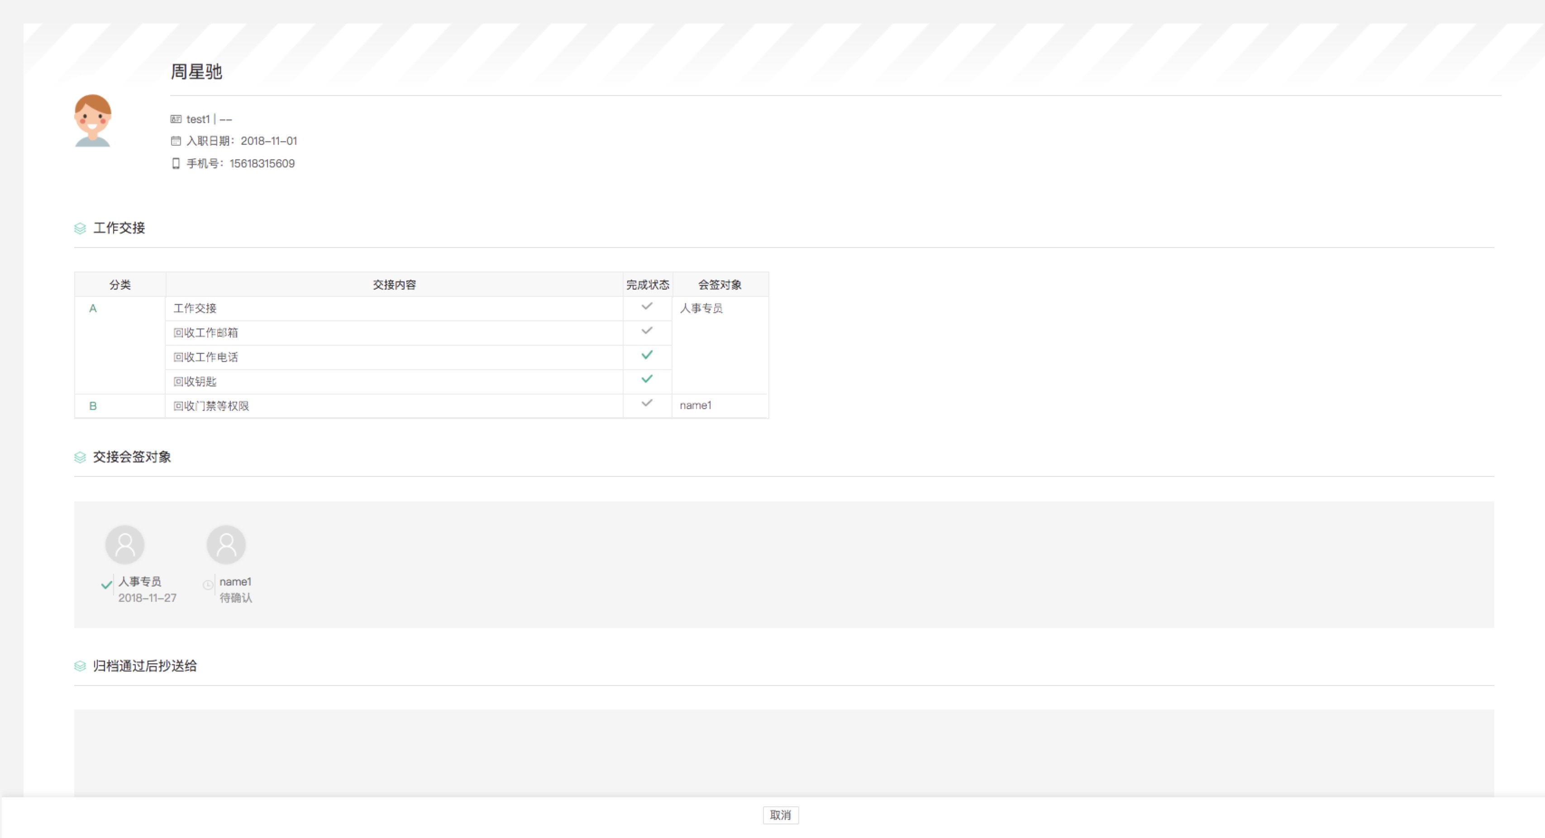Viewport: 1545px width, 838px height.
Task: Click the 交接会签对象 section heading
Action: [x=132, y=457]
